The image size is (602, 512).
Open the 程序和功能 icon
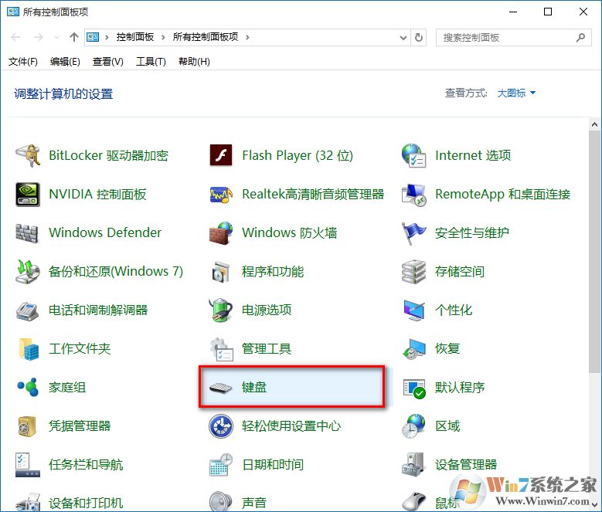pyautogui.click(x=221, y=272)
